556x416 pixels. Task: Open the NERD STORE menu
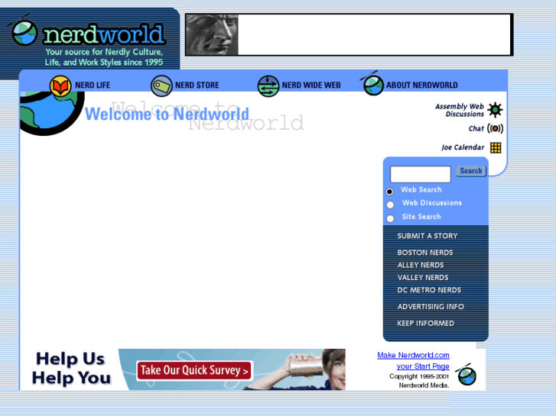click(197, 85)
